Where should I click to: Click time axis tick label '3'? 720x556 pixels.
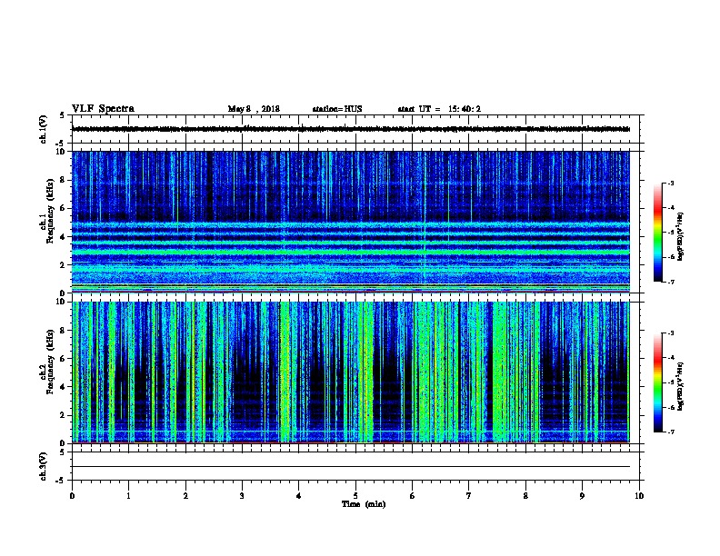coord(242,496)
